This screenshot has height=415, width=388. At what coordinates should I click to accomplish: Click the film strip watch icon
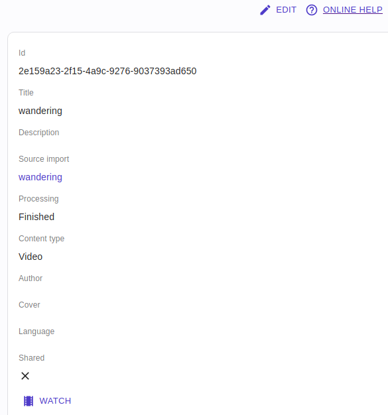point(29,401)
